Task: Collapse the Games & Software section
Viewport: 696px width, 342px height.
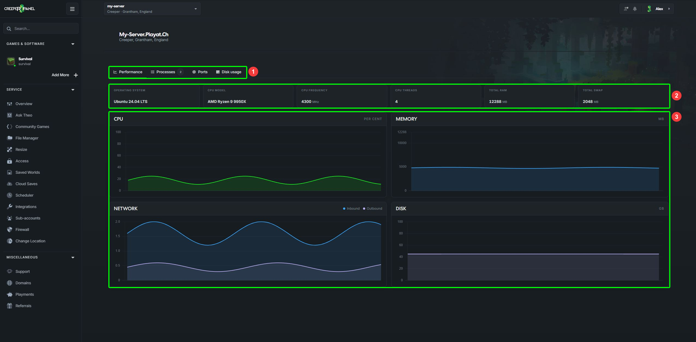Action: click(x=73, y=44)
